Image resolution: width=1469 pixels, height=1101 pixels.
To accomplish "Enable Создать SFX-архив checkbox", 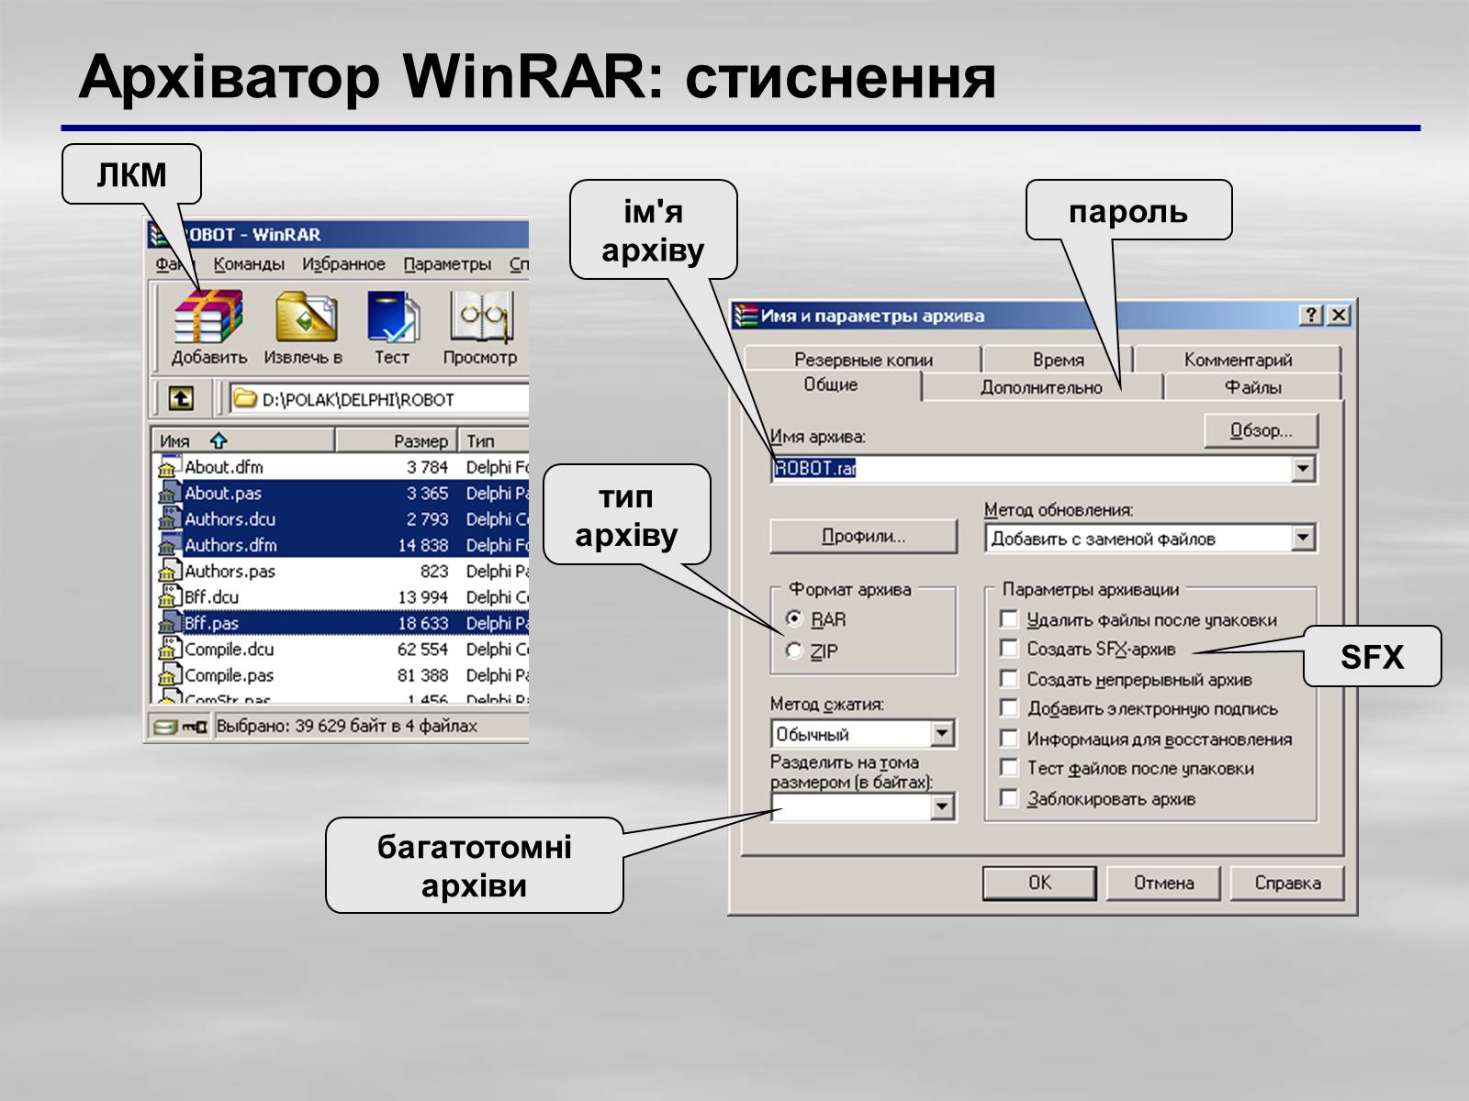I will point(1009,649).
